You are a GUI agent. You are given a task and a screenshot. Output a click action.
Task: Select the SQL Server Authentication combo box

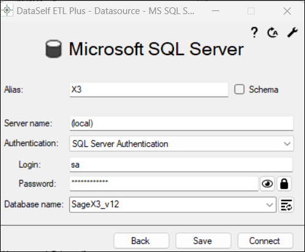point(181,144)
